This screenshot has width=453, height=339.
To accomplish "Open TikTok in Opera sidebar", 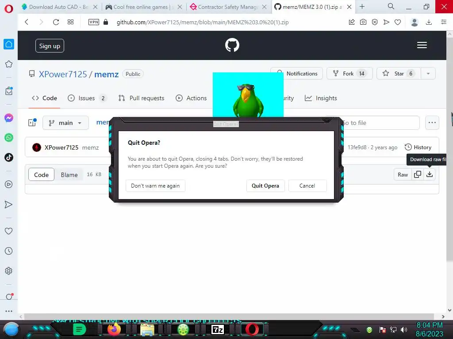I will click(9, 158).
